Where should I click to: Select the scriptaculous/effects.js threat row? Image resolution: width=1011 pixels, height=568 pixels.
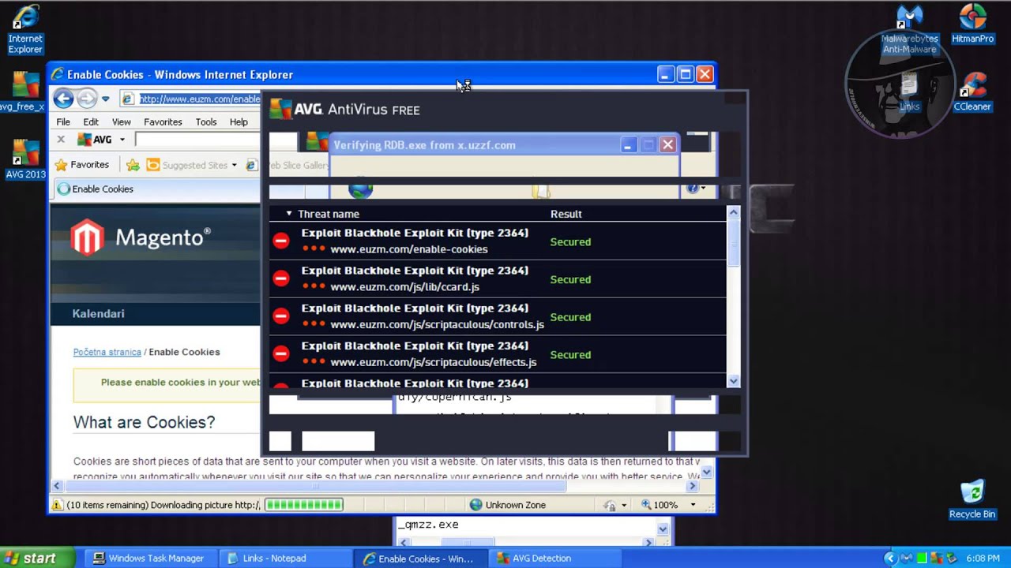click(x=498, y=354)
